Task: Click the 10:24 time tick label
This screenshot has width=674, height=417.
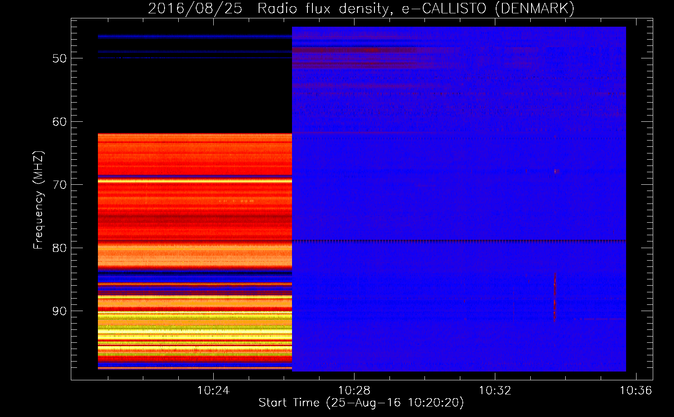Action: coord(213,390)
